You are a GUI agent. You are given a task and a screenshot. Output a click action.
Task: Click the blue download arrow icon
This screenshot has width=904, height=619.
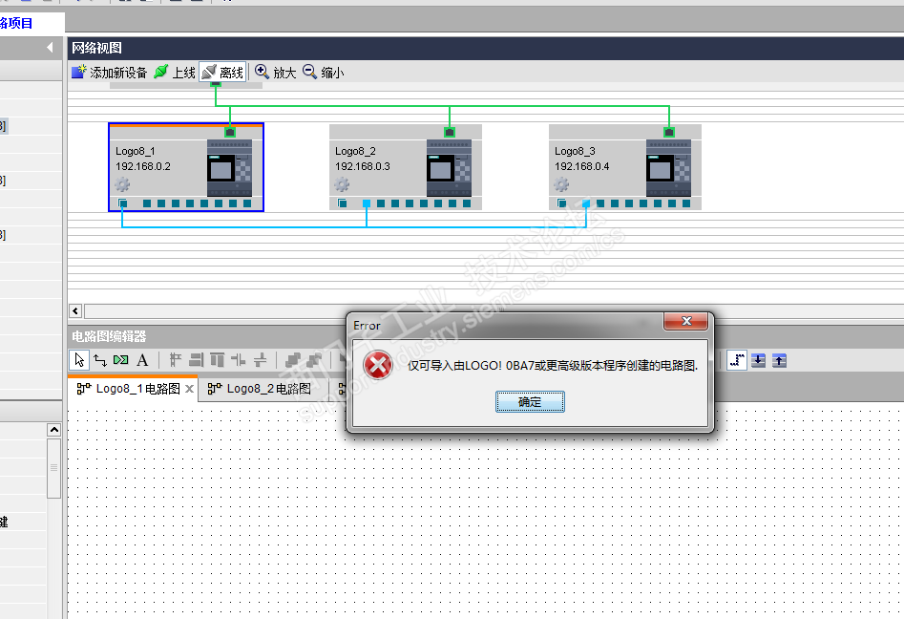759,360
